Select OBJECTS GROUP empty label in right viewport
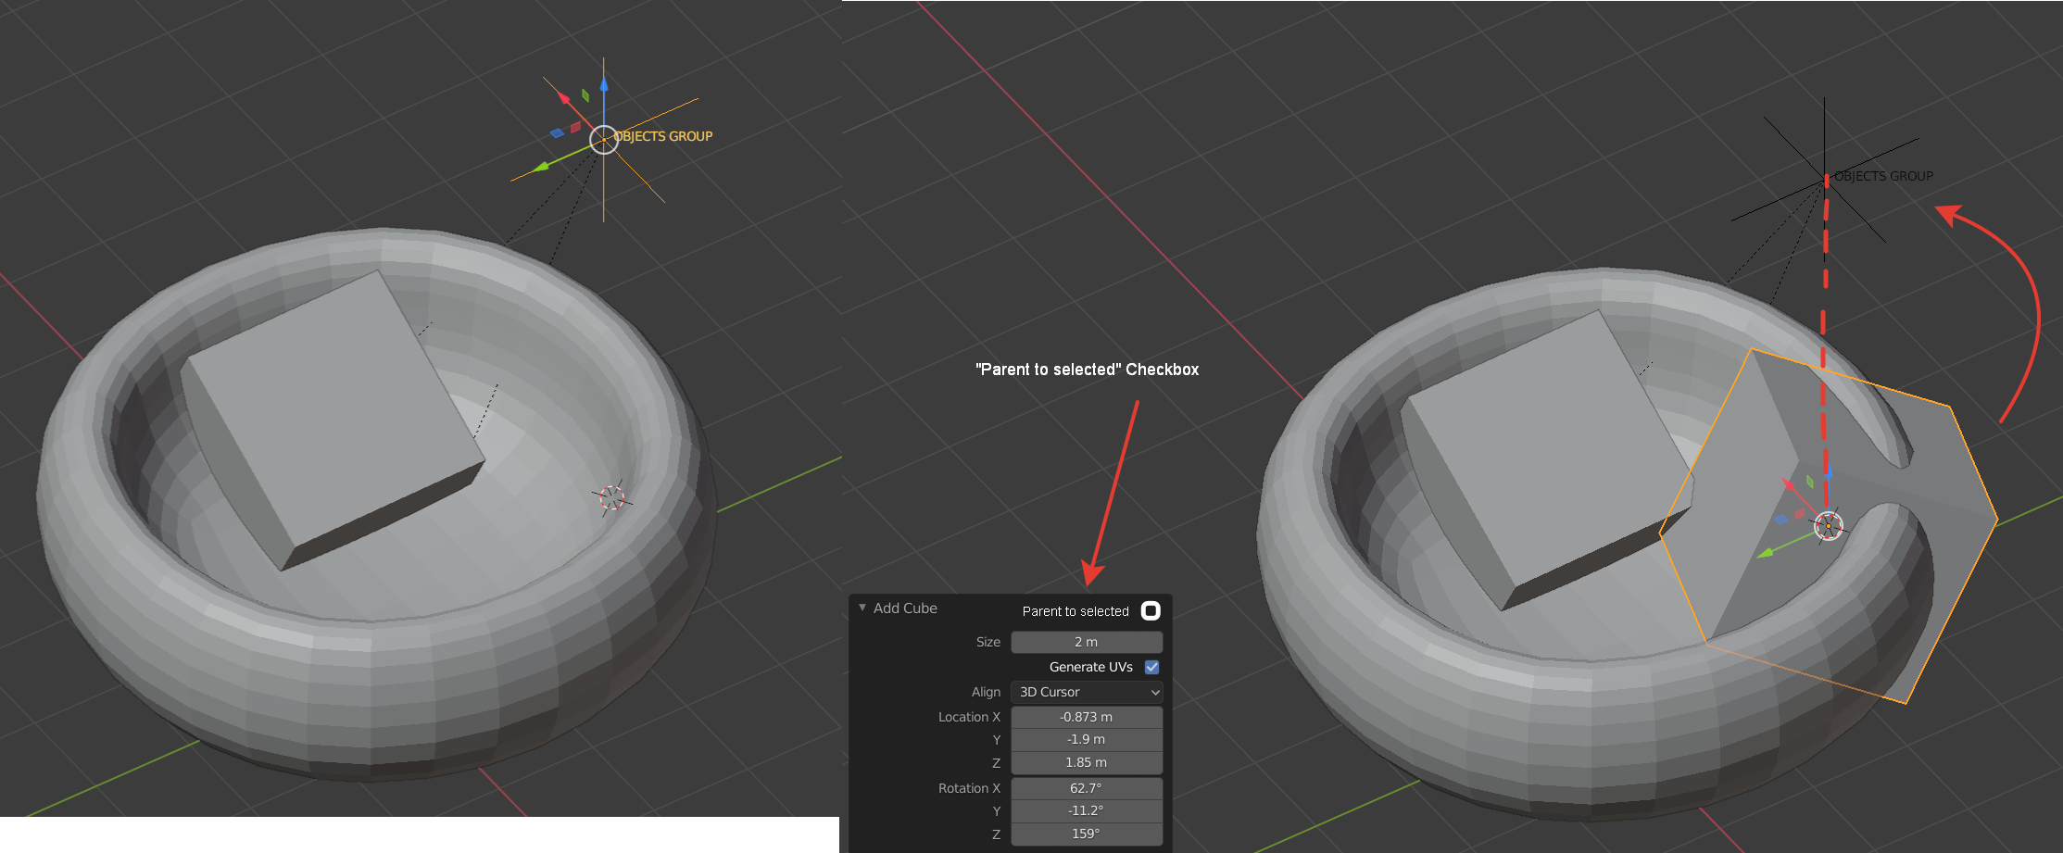This screenshot has height=853, width=2063. point(1883,176)
